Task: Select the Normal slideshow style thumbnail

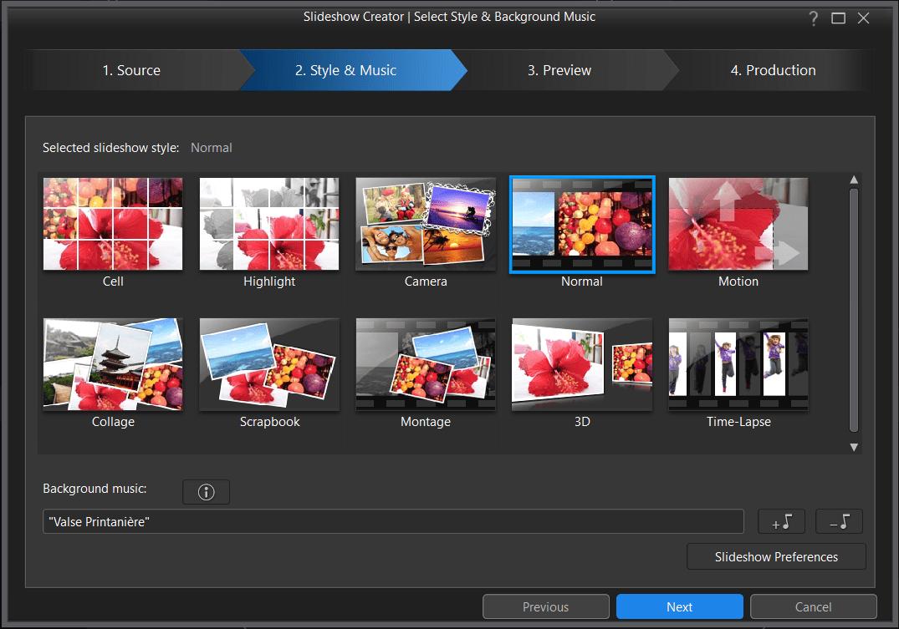Action: [x=582, y=224]
